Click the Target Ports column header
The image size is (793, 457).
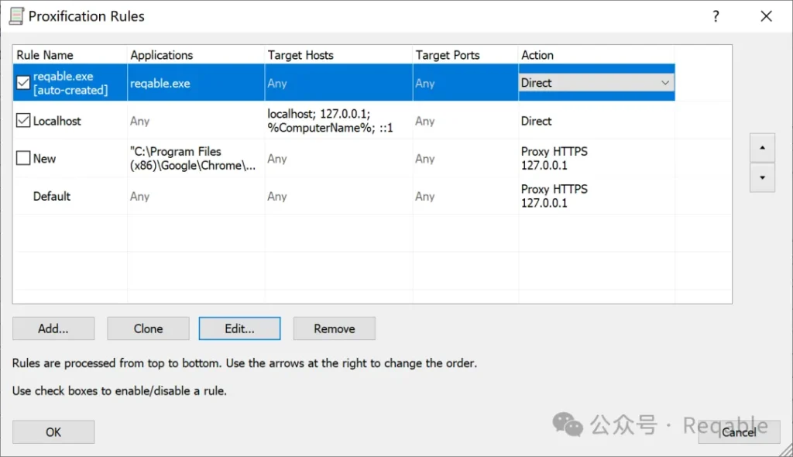(465, 55)
